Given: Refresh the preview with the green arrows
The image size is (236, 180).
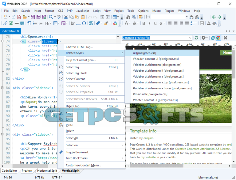Looking at the screenshot, I should tap(196, 38).
